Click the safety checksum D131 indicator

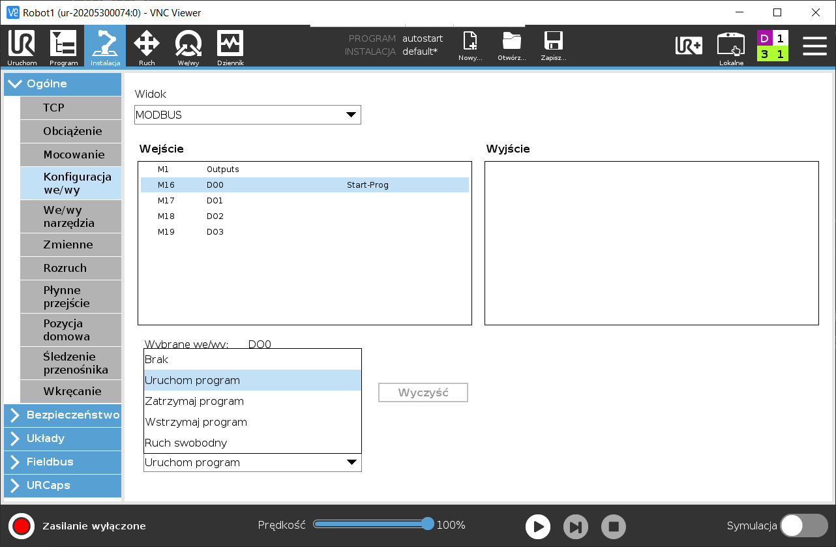[773, 46]
